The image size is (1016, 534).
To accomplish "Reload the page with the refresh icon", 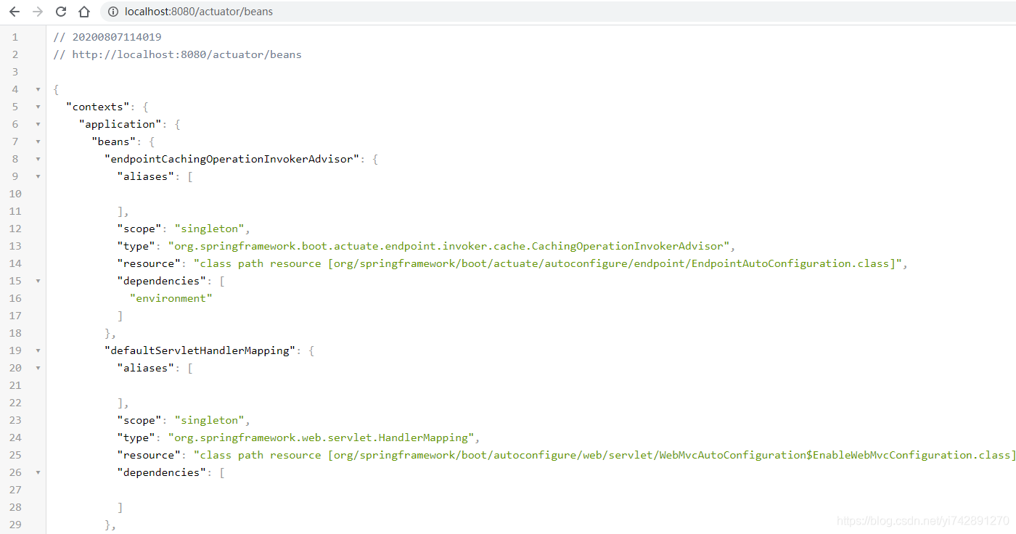I will click(61, 12).
